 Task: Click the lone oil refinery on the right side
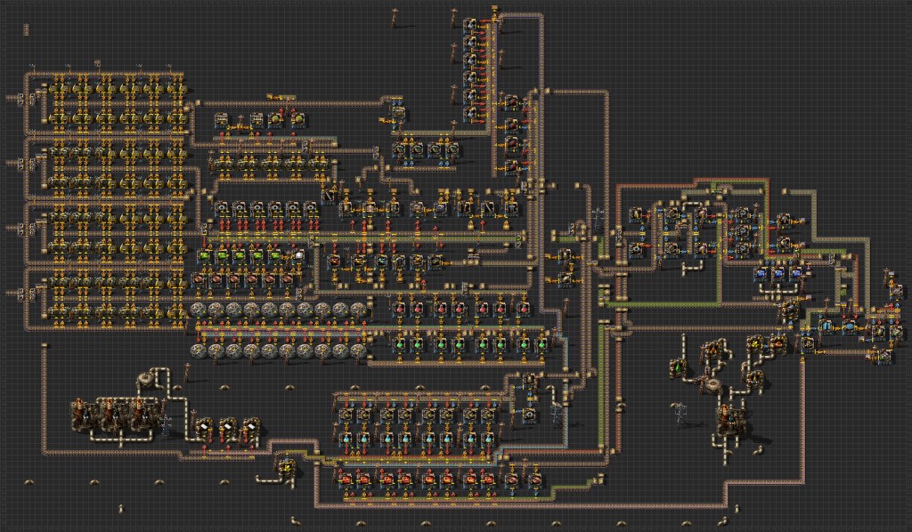point(730,421)
